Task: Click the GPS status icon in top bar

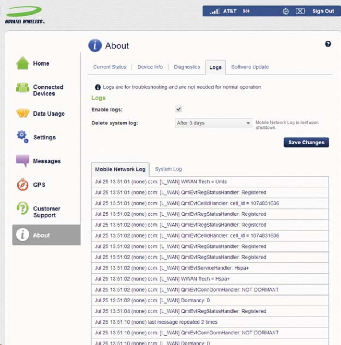Action: 285,11
